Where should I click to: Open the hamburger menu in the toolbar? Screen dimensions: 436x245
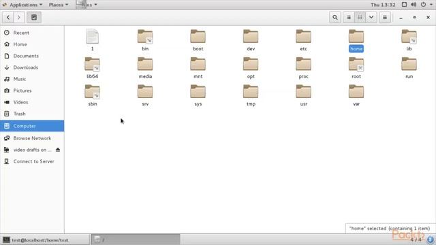[x=385, y=17]
